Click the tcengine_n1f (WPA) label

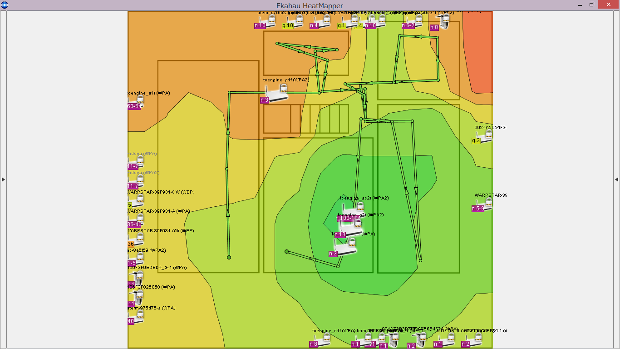334,330
